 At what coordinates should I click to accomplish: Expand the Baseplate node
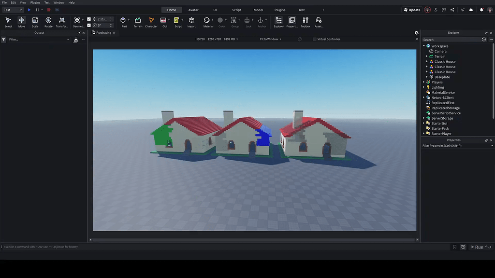tap(427, 77)
